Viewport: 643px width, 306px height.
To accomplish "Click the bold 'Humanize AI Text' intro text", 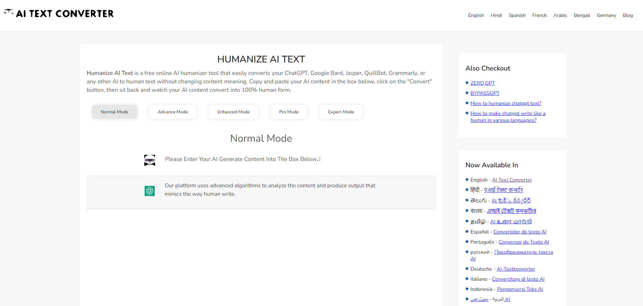I will 110,73.
